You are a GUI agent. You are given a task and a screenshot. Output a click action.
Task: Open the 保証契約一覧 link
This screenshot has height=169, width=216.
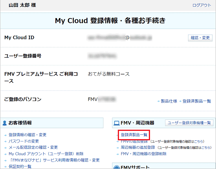[x=20, y=166]
